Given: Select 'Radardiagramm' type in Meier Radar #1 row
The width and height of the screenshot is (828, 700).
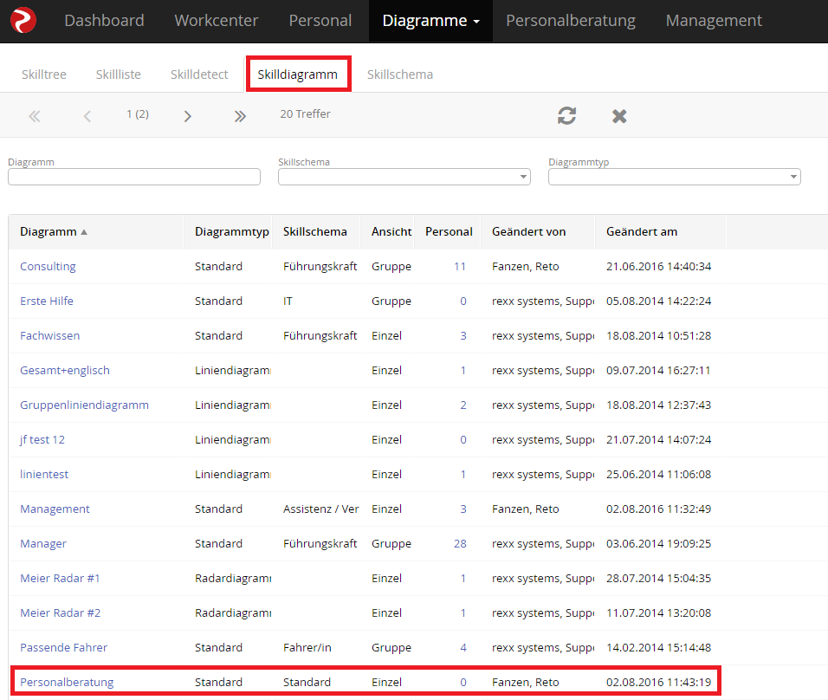Looking at the screenshot, I should (233, 579).
